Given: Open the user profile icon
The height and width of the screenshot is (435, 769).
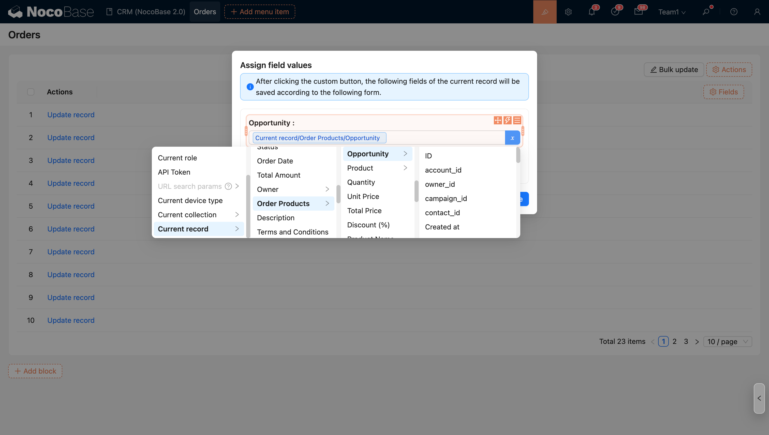Looking at the screenshot, I should [x=757, y=12].
